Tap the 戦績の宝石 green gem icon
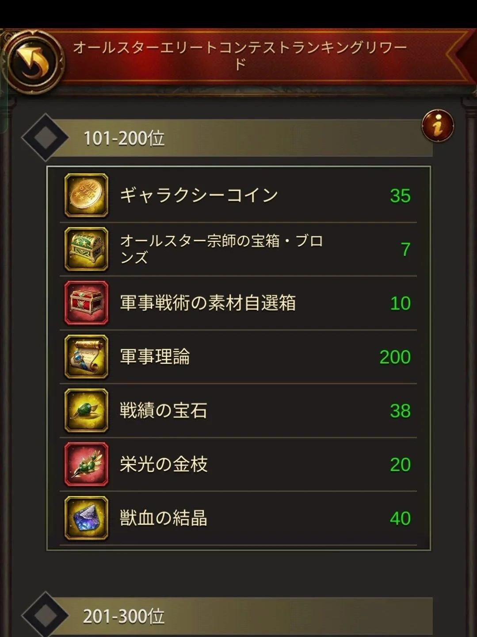Viewport: 477px width, 637px height. coord(86,410)
